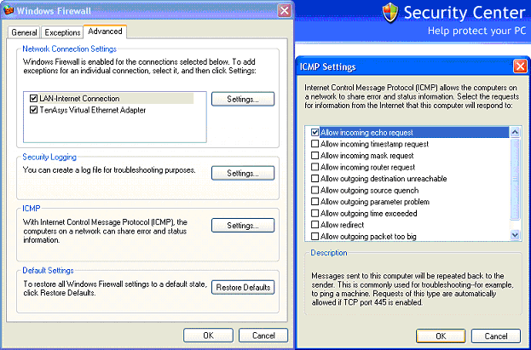
Task: Disable Allow incoming echo request
Action: coord(315,133)
